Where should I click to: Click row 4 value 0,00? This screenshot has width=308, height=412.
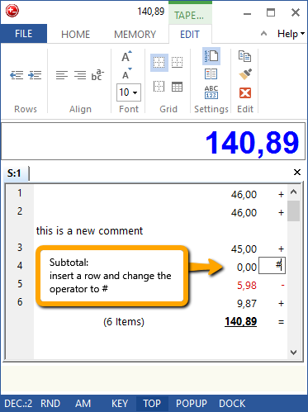[x=247, y=267]
